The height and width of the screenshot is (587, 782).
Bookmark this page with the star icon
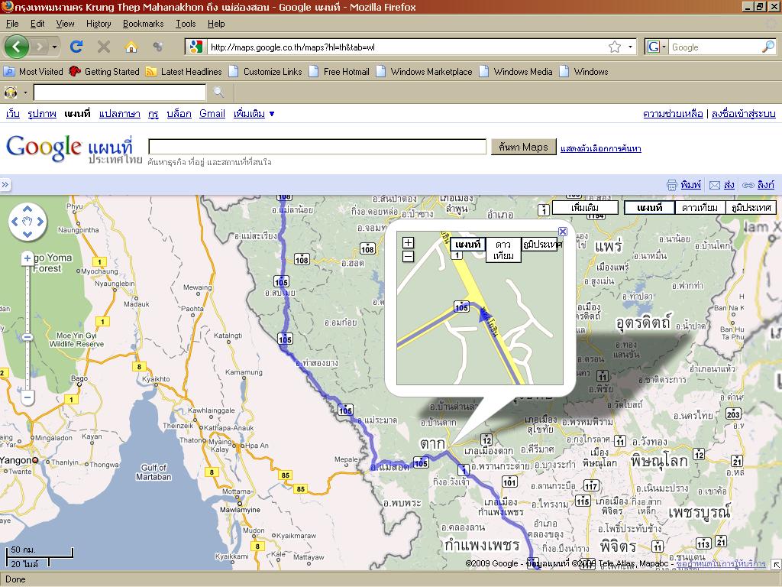tap(615, 47)
